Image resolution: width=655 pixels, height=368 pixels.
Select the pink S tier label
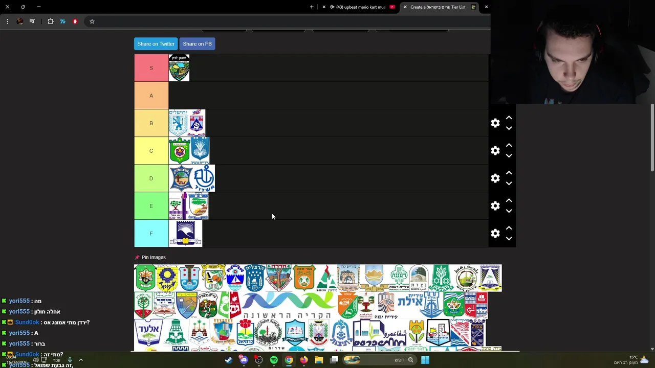point(151,68)
